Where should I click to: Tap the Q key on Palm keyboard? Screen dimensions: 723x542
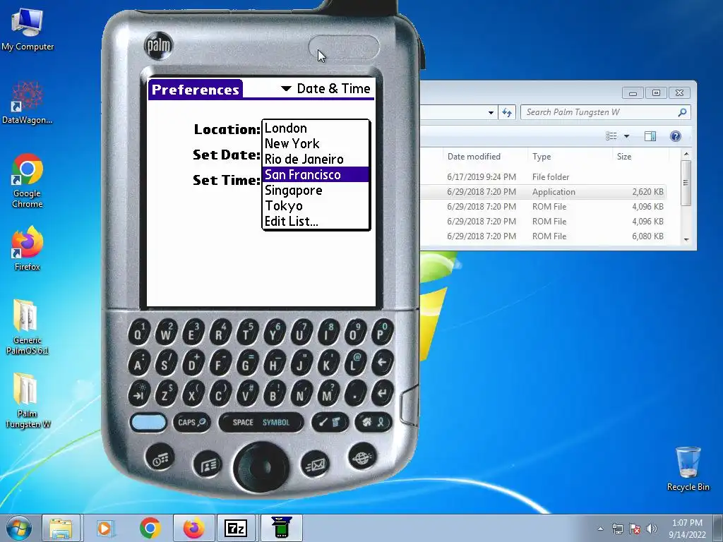click(138, 332)
